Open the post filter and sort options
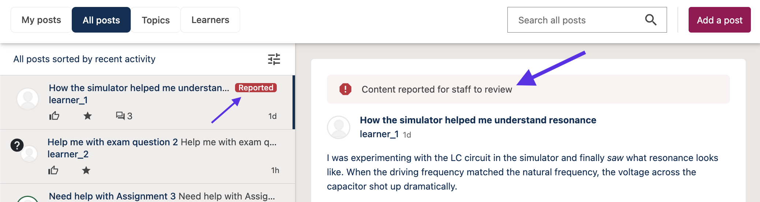Screen dimensions: 760x202 tap(274, 59)
